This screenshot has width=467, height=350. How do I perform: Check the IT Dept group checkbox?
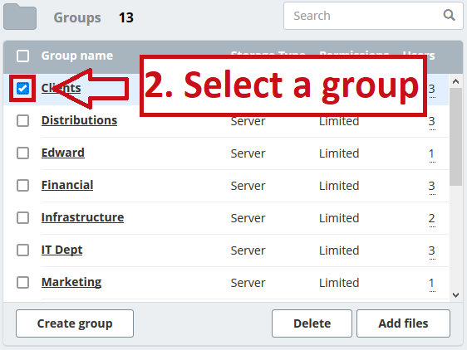coord(23,250)
